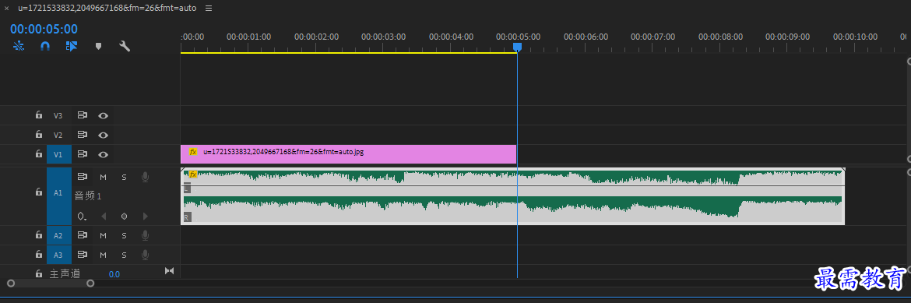Select the pink jpg clip on V1
Screen dimensions: 911x303
tap(349, 154)
